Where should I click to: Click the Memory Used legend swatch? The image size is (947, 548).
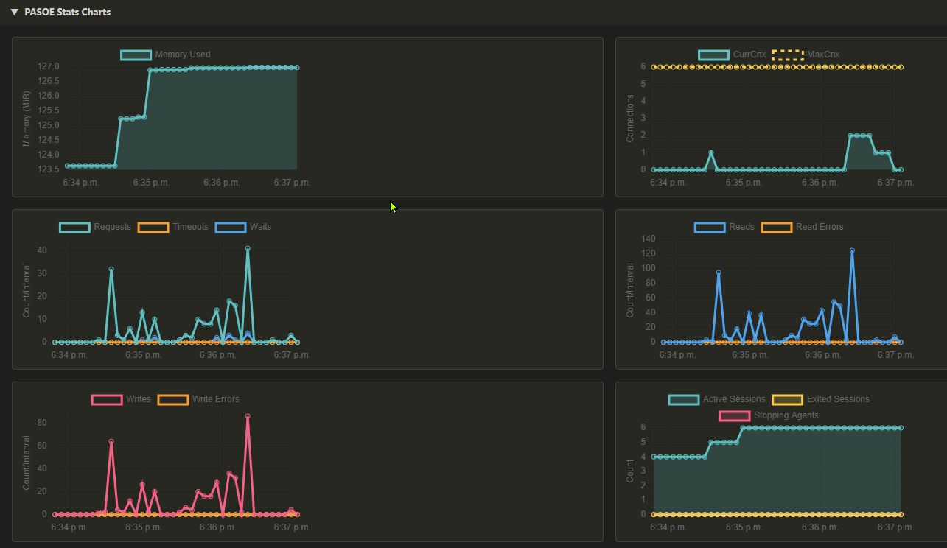pos(136,55)
